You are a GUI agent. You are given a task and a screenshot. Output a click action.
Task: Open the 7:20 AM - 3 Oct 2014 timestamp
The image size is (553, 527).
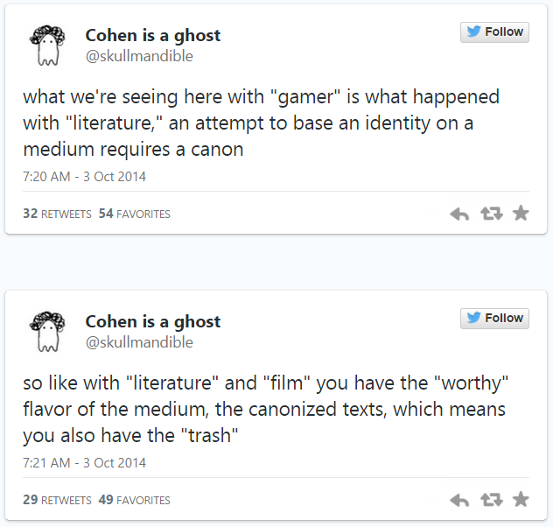[84, 176]
